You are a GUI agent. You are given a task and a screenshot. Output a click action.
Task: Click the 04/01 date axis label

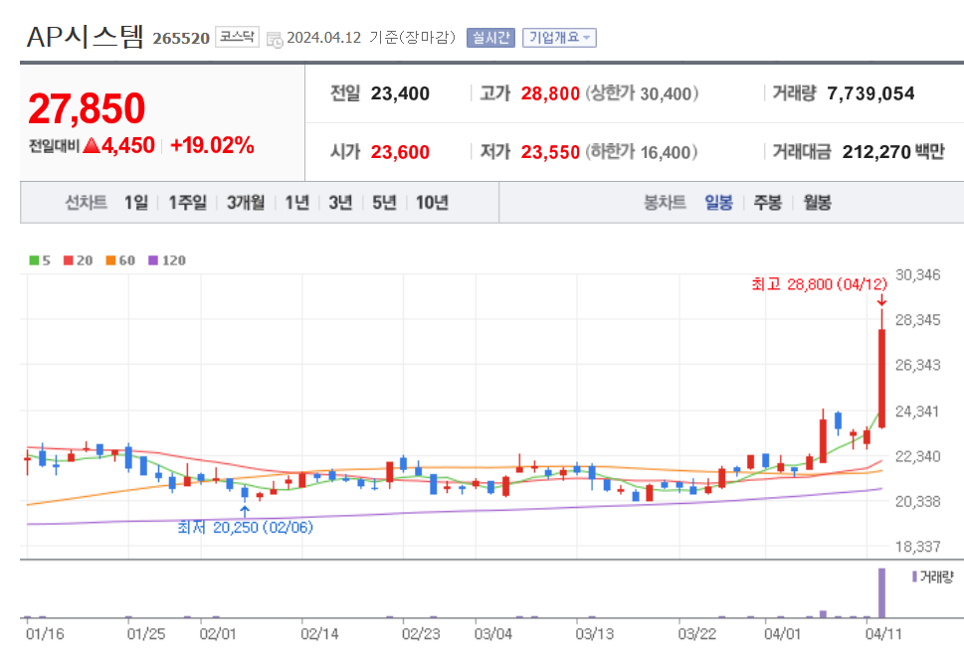782,633
